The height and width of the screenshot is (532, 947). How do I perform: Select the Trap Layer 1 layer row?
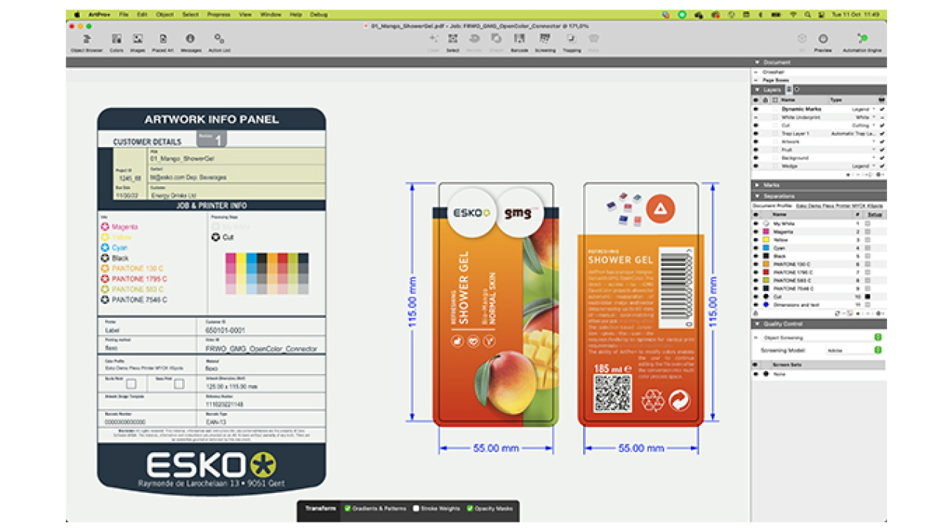[x=819, y=133]
